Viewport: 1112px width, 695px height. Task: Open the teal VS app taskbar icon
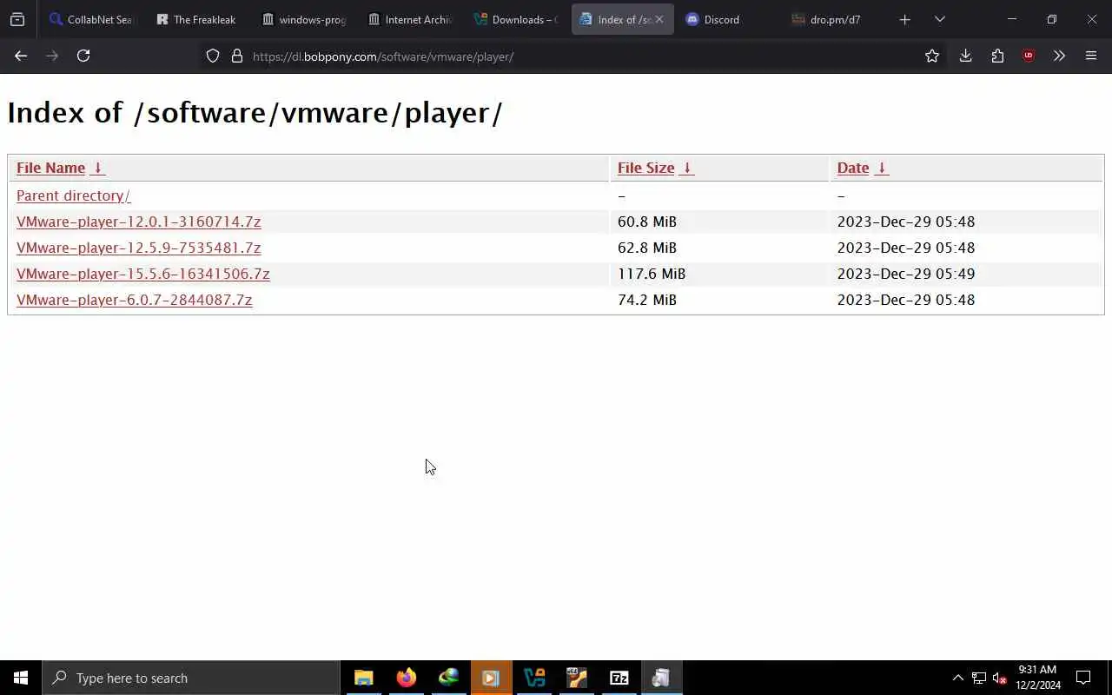(534, 678)
